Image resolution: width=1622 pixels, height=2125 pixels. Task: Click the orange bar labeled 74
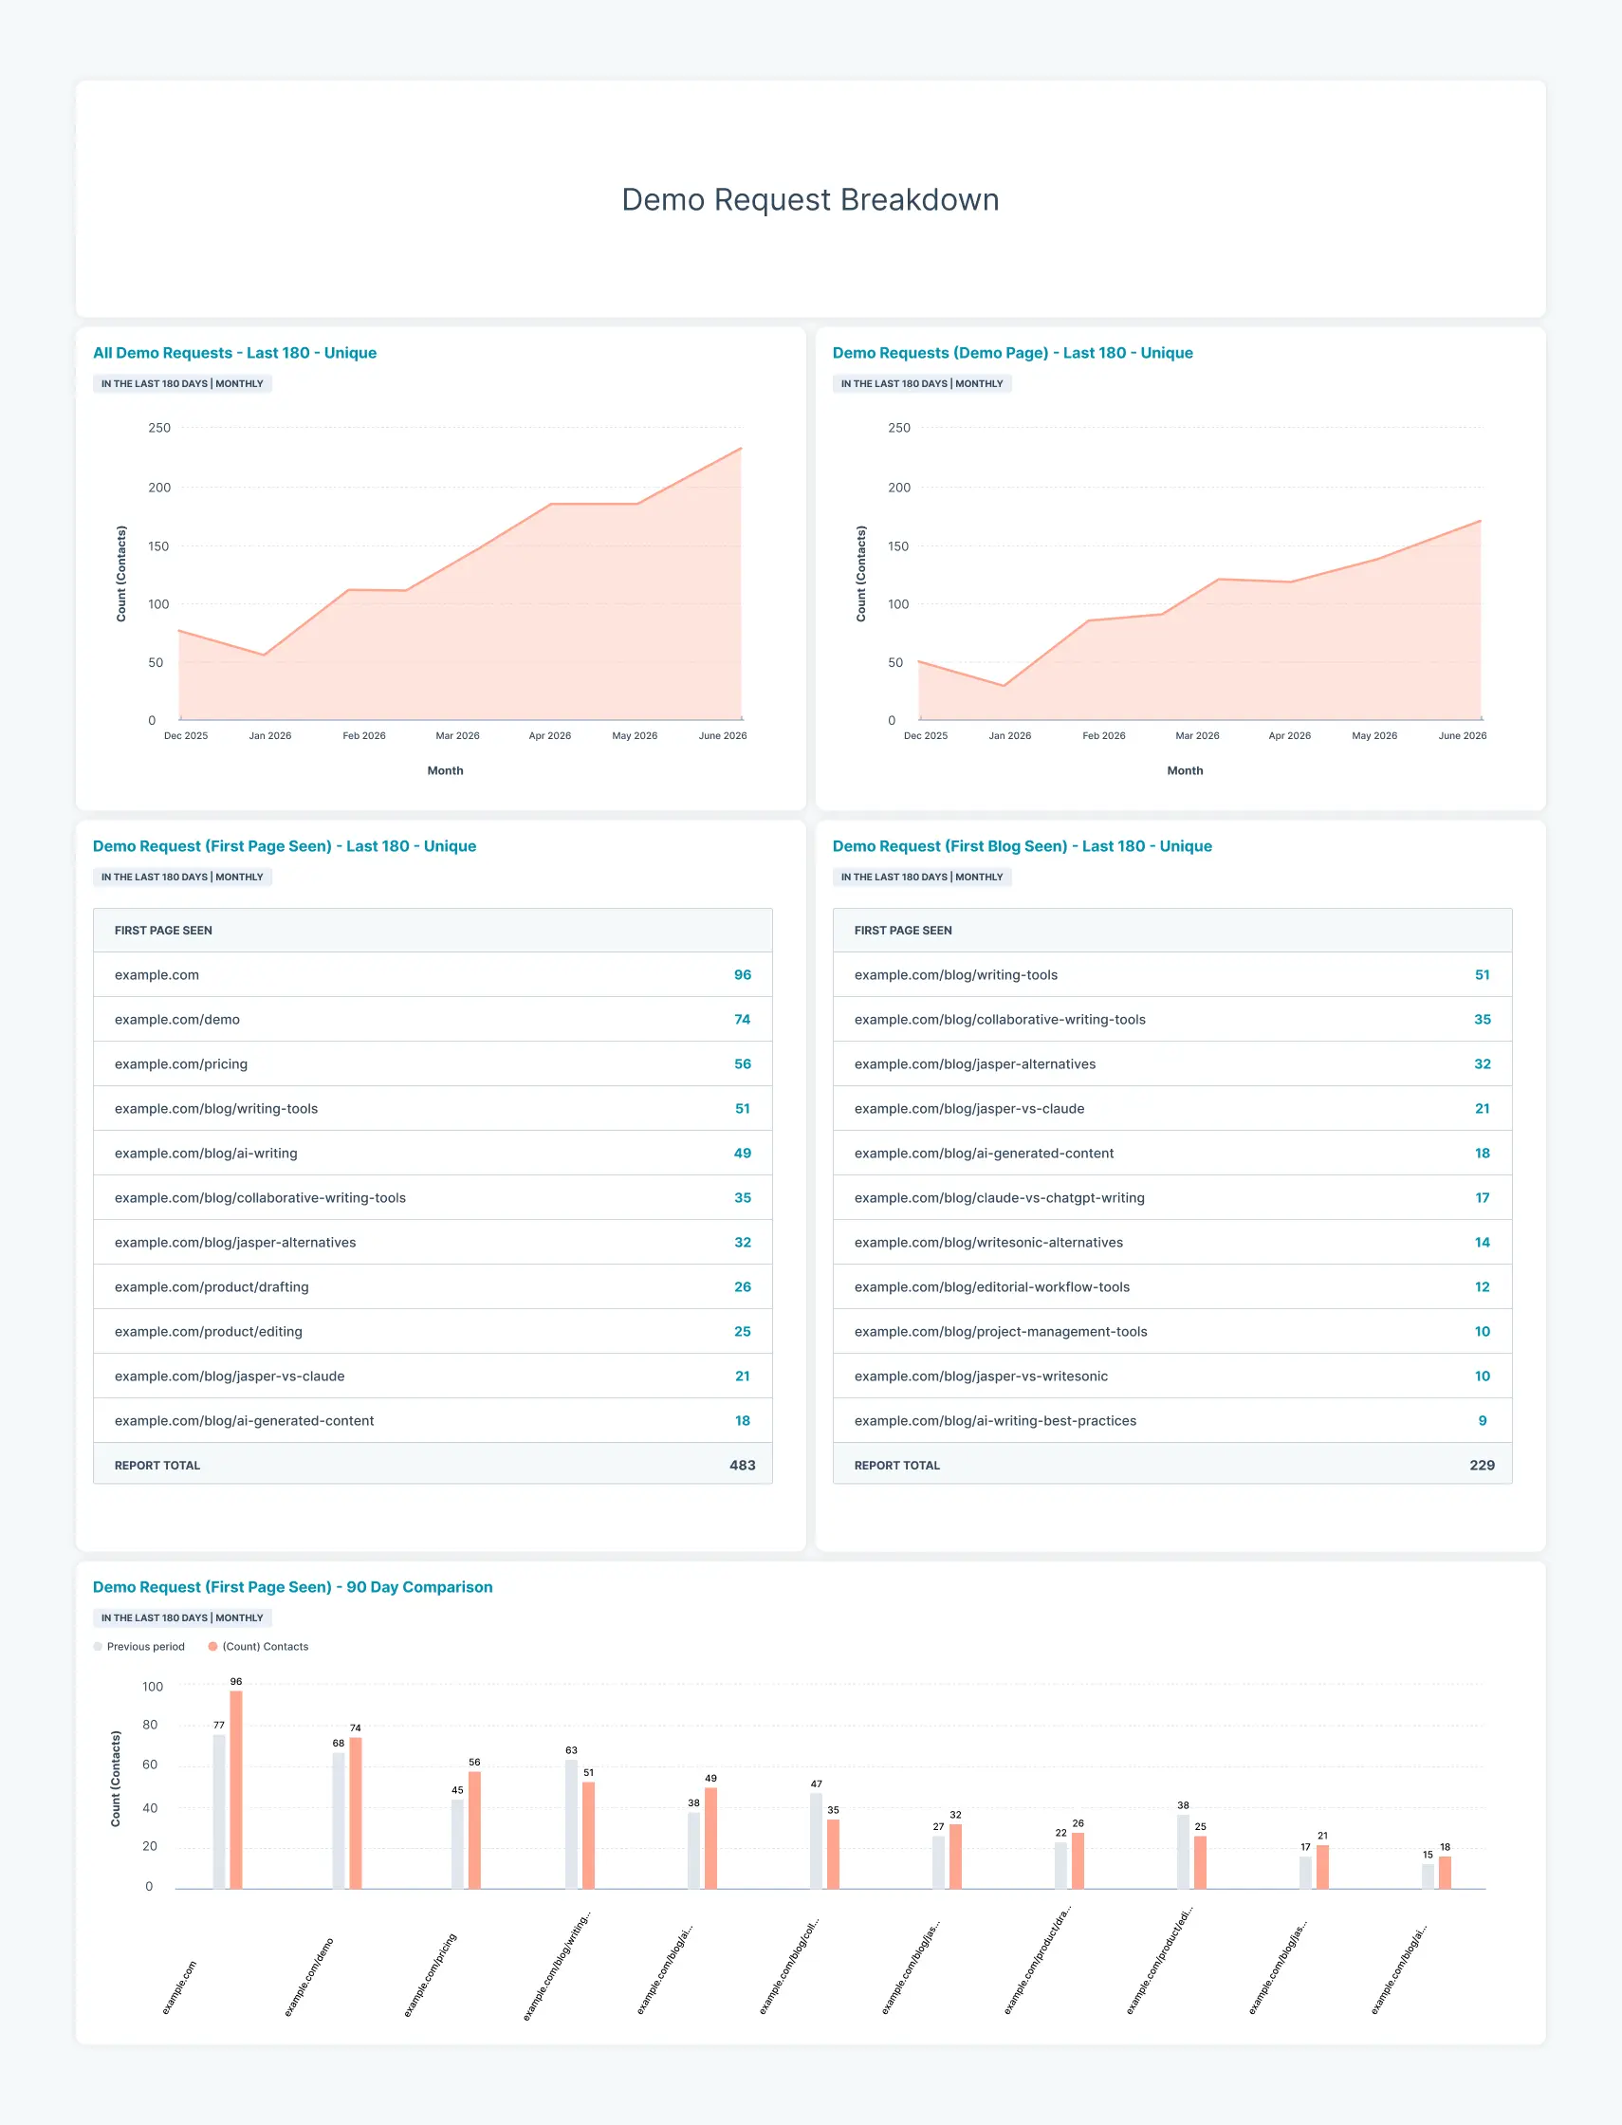click(356, 1812)
